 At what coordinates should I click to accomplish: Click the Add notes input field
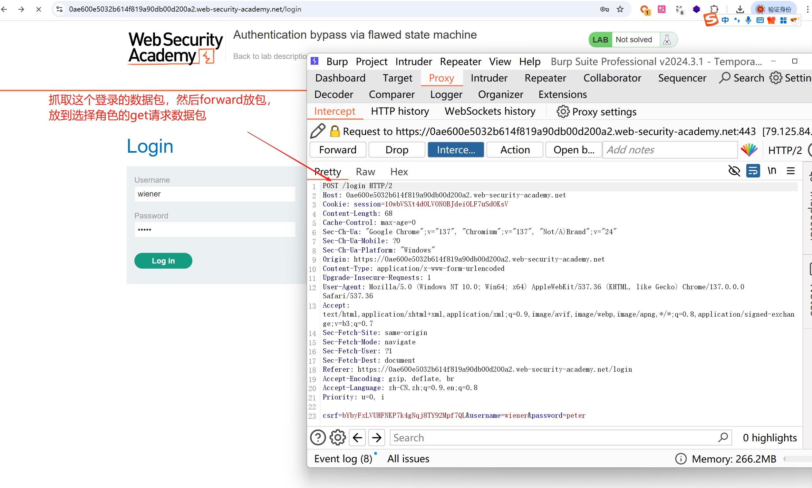(670, 150)
